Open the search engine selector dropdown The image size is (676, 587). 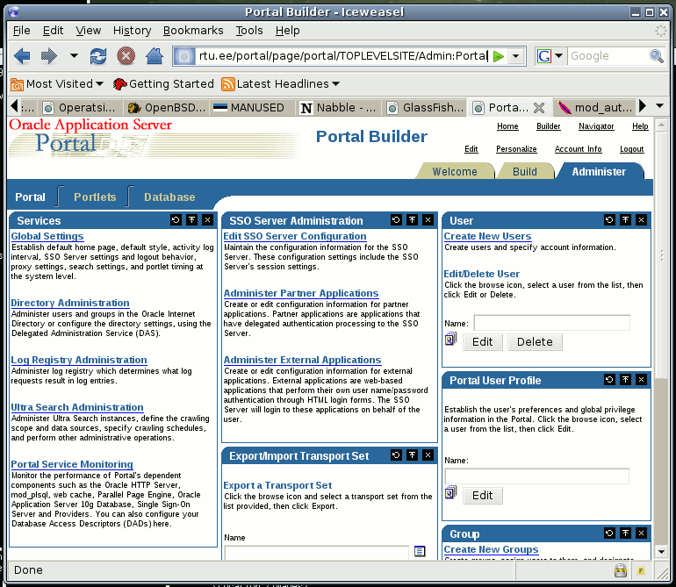(558, 55)
